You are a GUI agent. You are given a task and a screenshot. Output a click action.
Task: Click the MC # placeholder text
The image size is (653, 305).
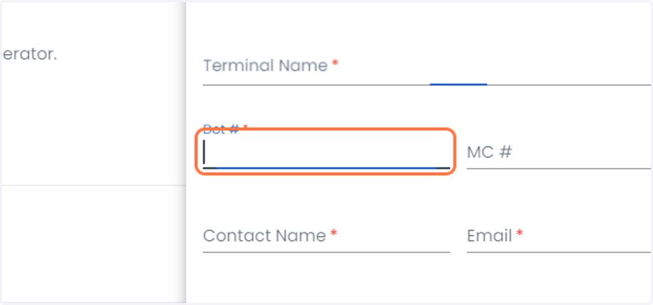[489, 152]
